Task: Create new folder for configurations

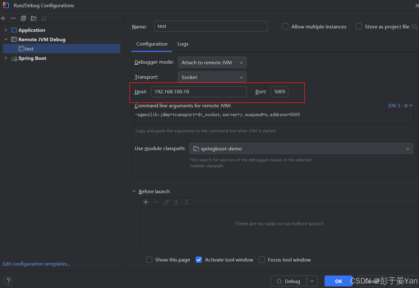Action: [34, 18]
